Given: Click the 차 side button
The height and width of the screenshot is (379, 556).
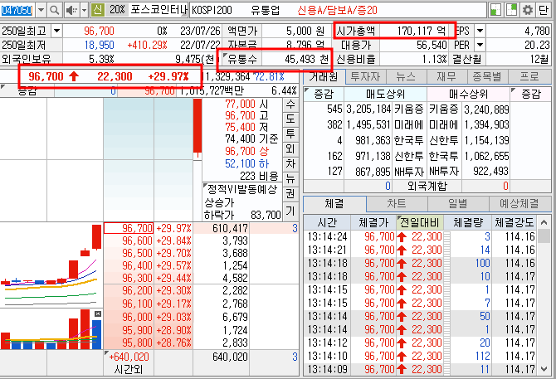Looking at the screenshot, I should (x=290, y=164).
